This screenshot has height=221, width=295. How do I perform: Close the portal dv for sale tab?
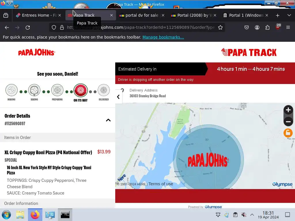163,16
